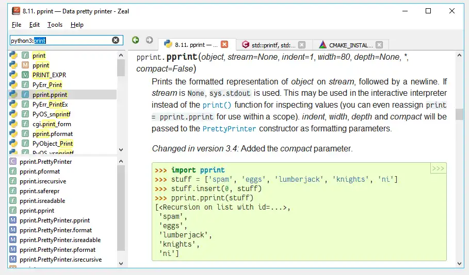Screen dimensions: 469x275
Task: Click index list scrollbar down arrow
Action: (121, 263)
